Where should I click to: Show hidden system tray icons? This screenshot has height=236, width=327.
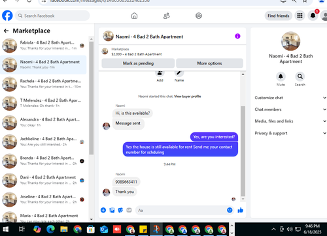(273, 229)
